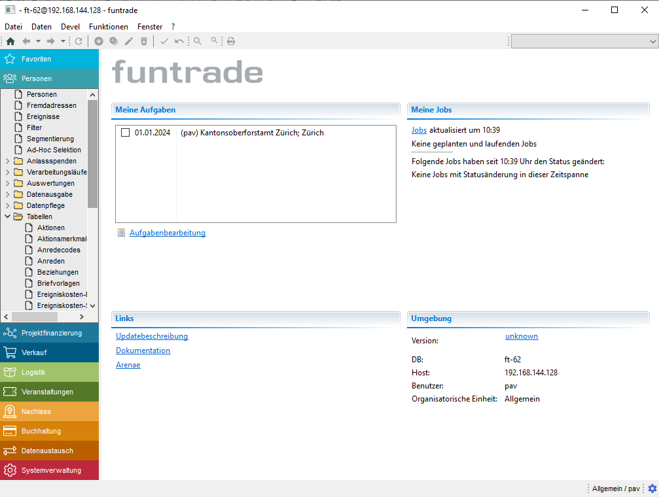Screen dimensions: 659x497
Task: Click the Home icon in toolbar
Action: [x=10, y=41]
